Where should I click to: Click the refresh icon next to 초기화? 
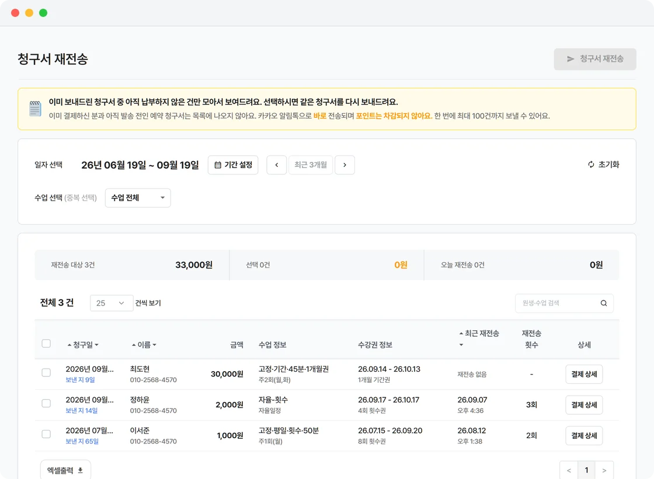click(591, 165)
